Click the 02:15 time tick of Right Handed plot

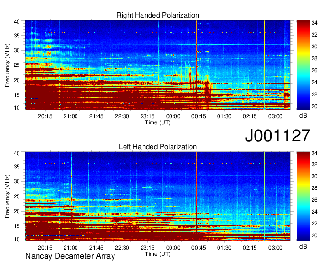(x=250, y=116)
